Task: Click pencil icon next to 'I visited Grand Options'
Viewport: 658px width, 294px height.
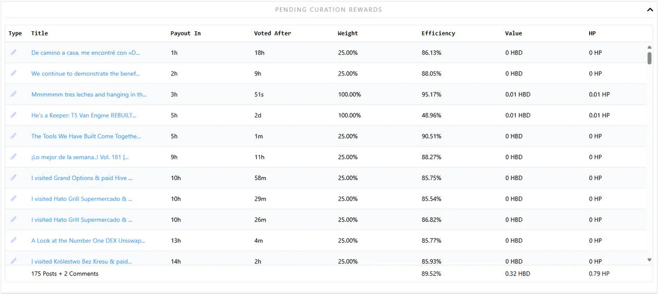Action: tap(13, 178)
